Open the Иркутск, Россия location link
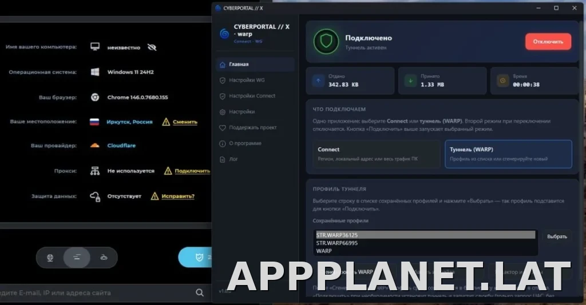Viewport: 586px width, 305px height. [x=129, y=122]
